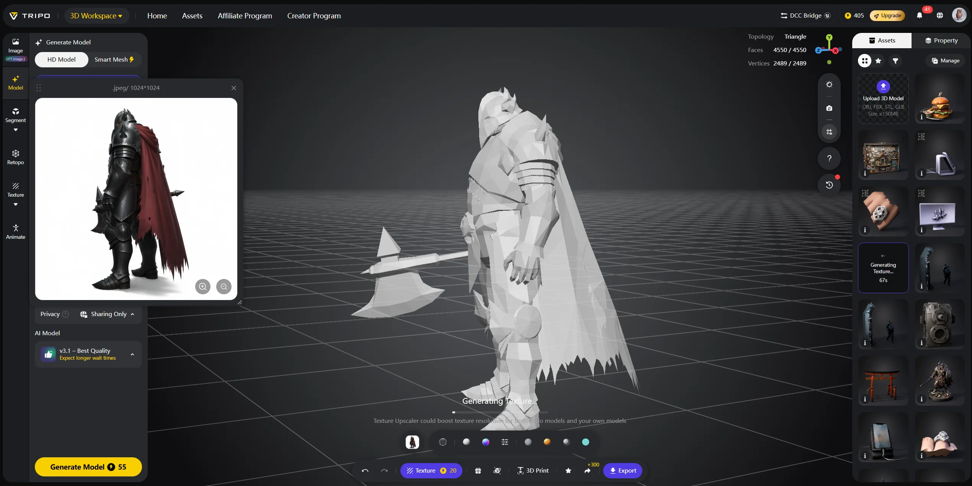Screen dimensions: 972x486
Task: Click the 3D turntable orbit icon
Action: (x=497, y=471)
